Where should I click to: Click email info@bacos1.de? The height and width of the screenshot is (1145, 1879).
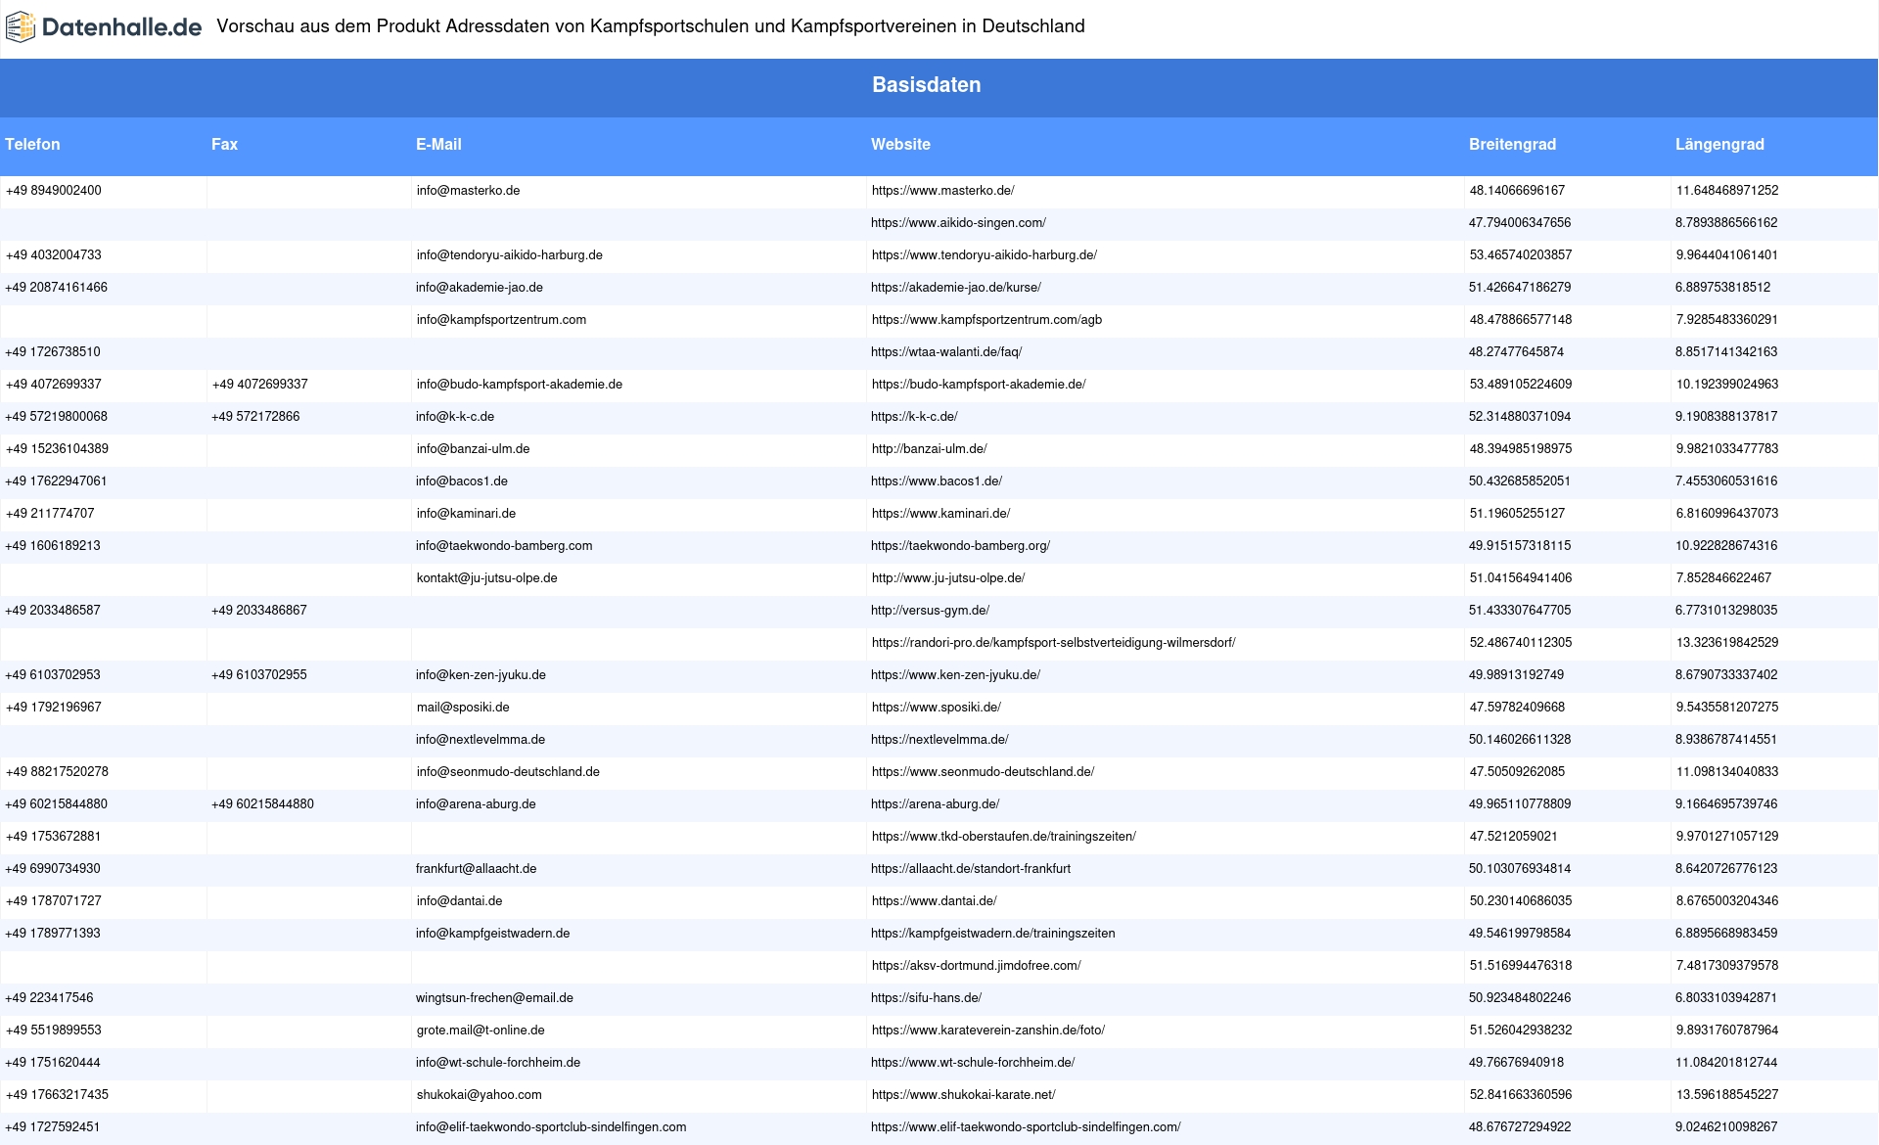[462, 481]
